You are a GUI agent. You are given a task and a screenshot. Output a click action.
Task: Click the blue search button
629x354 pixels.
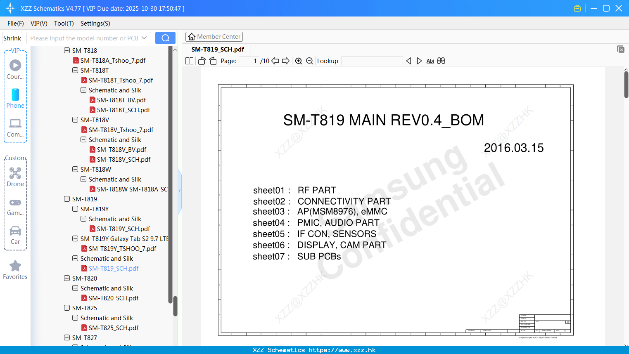click(x=165, y=38)
